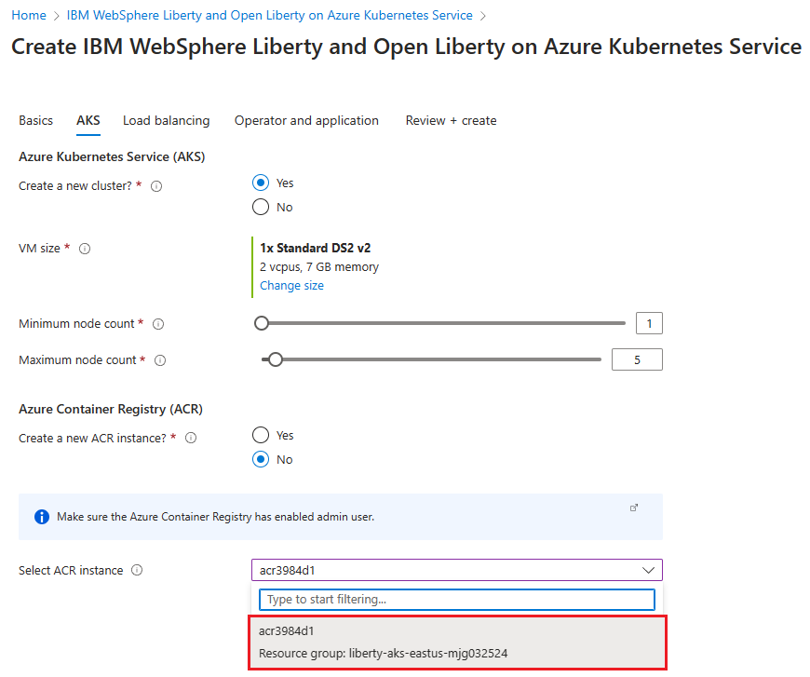
Task: Click the Maximum node count slider handle
Action: [x=275, y=359]
